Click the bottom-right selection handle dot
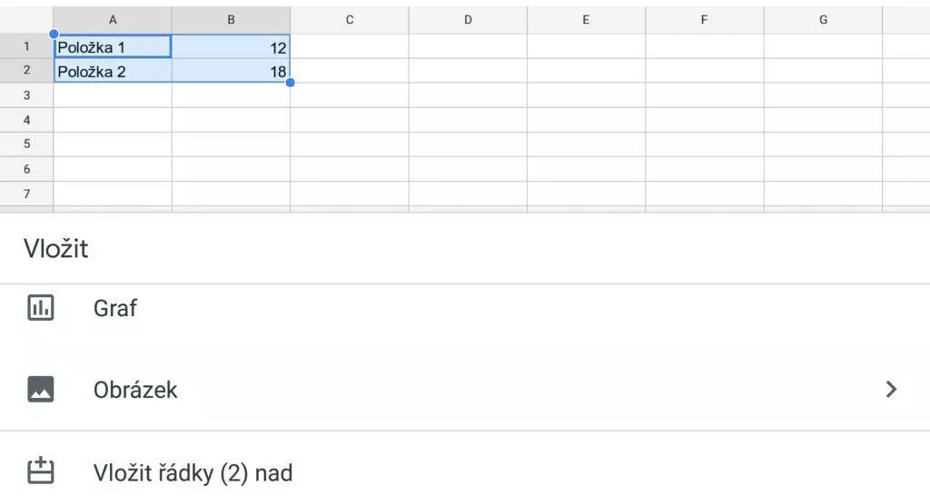The height and width of the screenshot is (496, 930). tap(290, 83)
